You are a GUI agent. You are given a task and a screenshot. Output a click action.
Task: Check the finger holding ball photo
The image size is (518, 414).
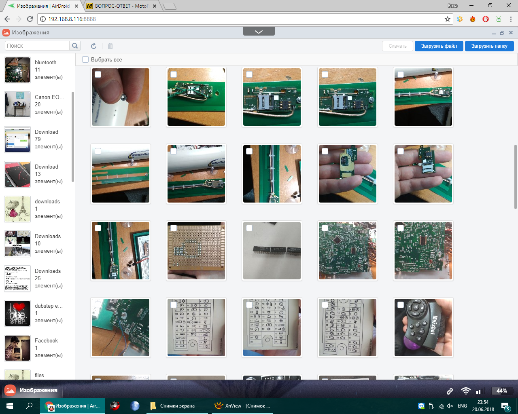pos(98,74)
